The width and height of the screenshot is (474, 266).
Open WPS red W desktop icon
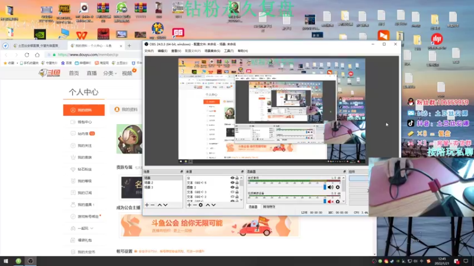(x=82, y=35)
